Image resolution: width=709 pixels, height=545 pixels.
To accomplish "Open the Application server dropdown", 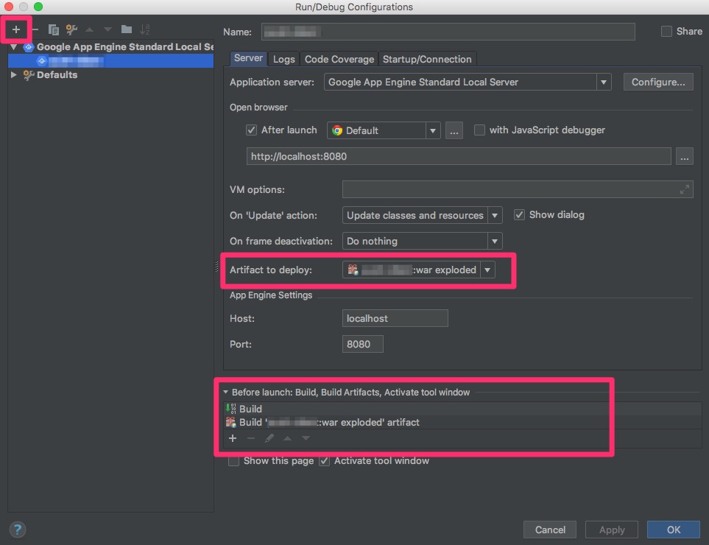I will click(604, 82).
